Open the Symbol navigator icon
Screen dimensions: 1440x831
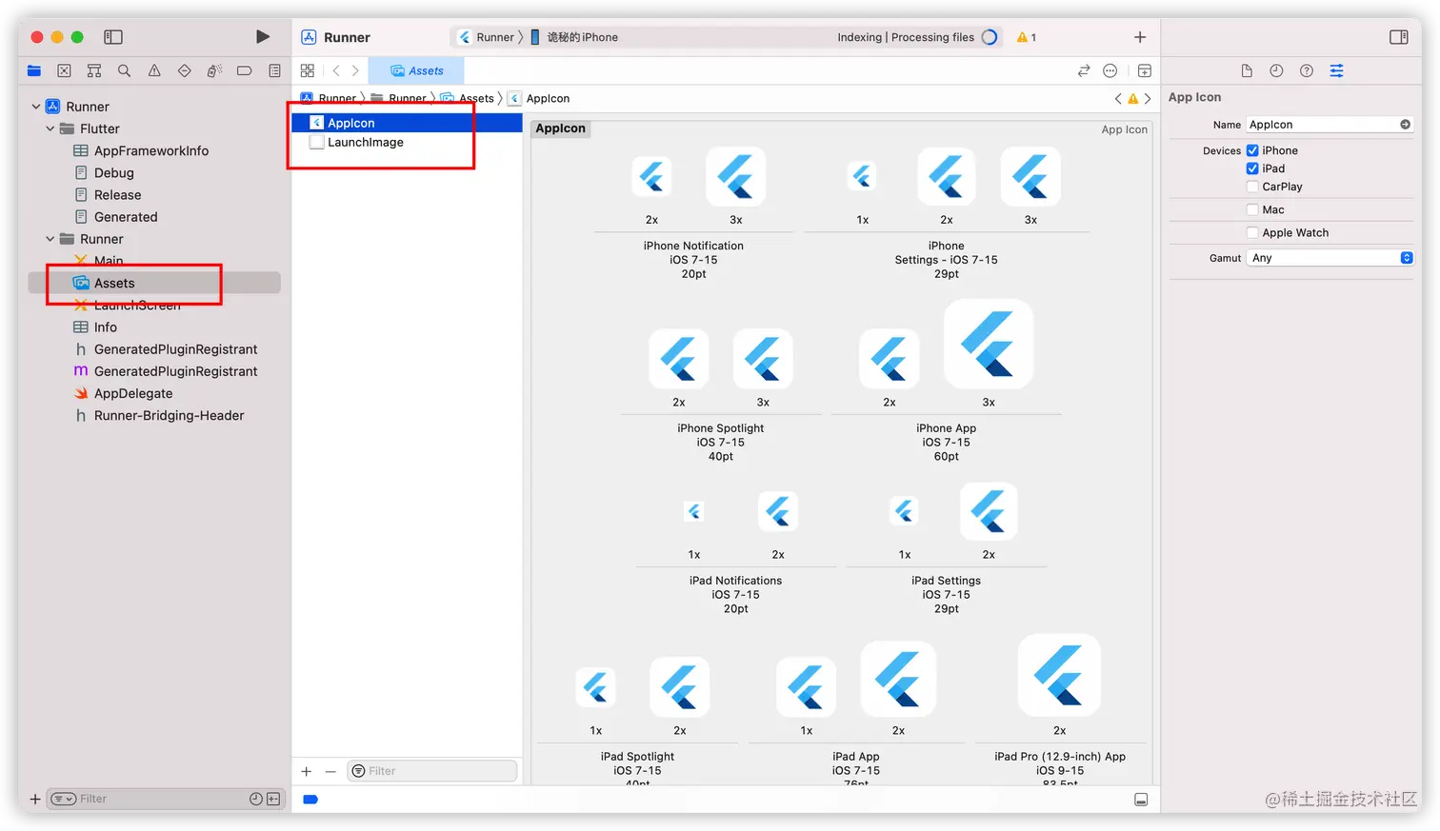pyautogui.click(x=94, y=70)
